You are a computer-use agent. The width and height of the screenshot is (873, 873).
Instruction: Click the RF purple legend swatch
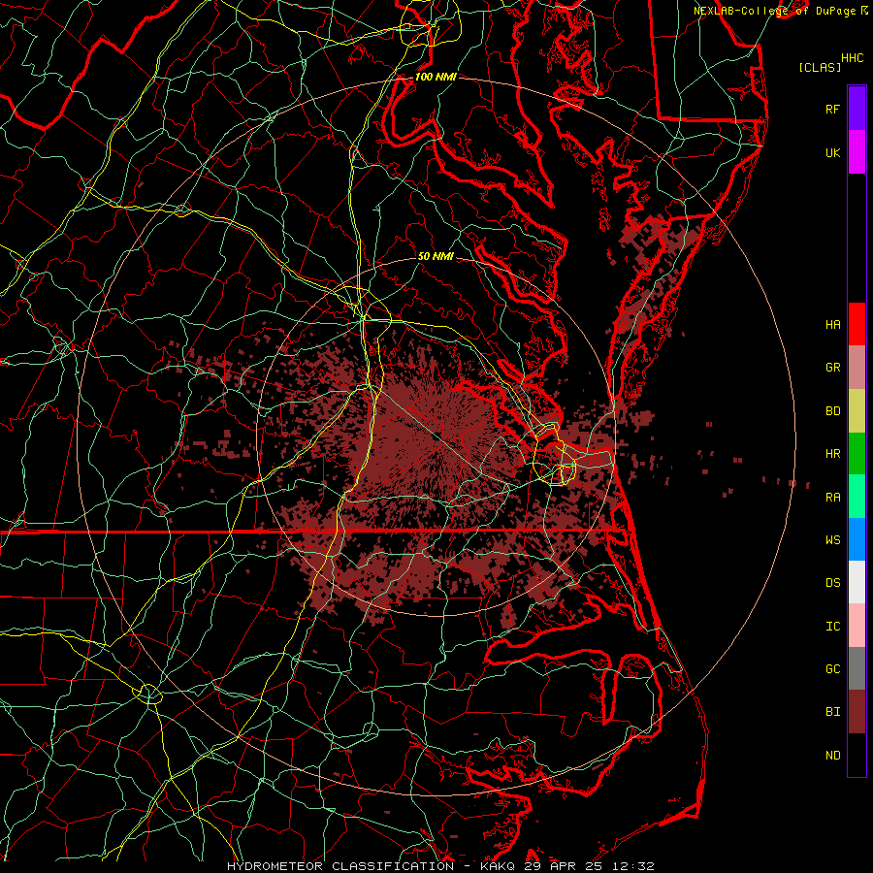(857, 109)
